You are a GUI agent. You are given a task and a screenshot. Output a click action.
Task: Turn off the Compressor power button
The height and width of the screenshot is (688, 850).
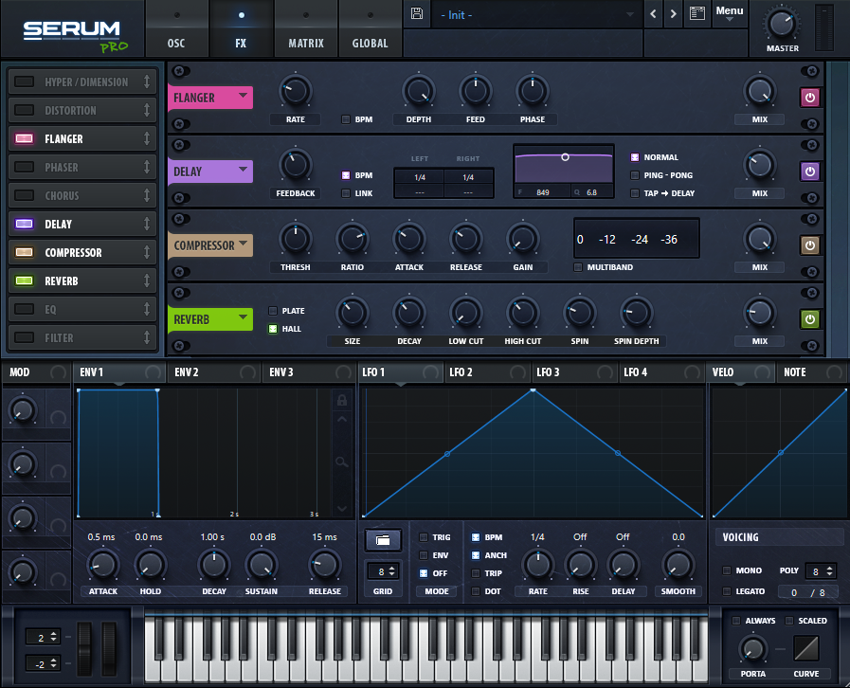coord(810,245)
